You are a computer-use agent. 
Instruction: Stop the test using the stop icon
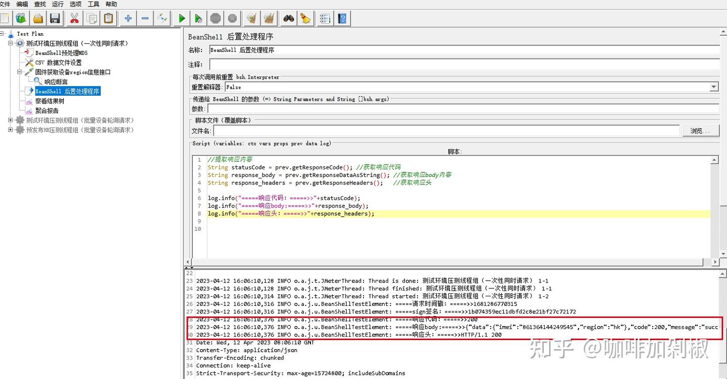215,18
